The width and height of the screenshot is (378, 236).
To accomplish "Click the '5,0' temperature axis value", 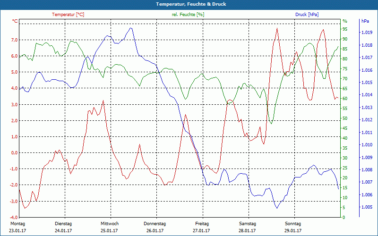I will (x=15, y=72).
